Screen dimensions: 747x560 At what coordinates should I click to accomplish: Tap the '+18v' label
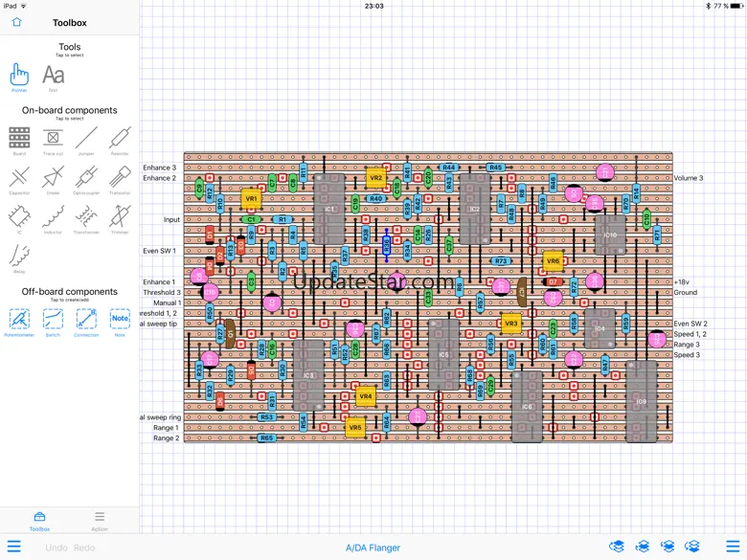pyautogui.click(x=681, y=281)
